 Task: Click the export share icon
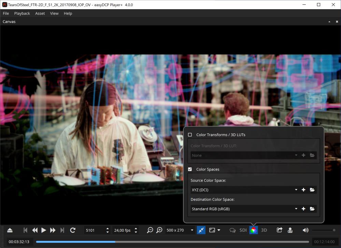[x=279, y=230]
